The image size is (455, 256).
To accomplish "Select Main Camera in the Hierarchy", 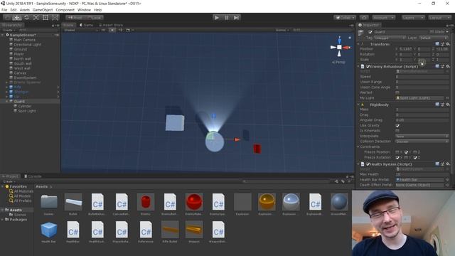I will click(x=24, y=40).
